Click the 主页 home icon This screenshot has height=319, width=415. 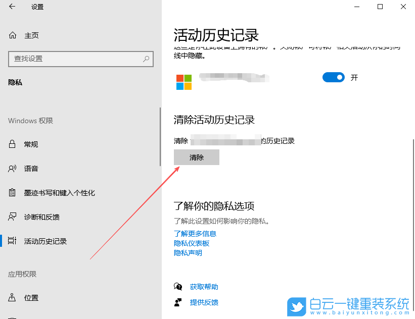pos(12,35)
